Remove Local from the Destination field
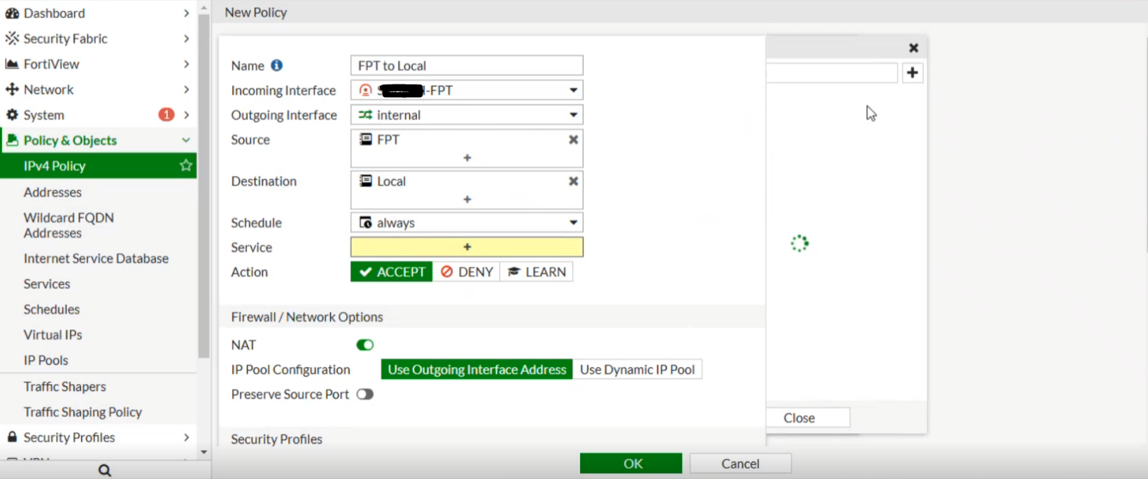 (573, 182)
